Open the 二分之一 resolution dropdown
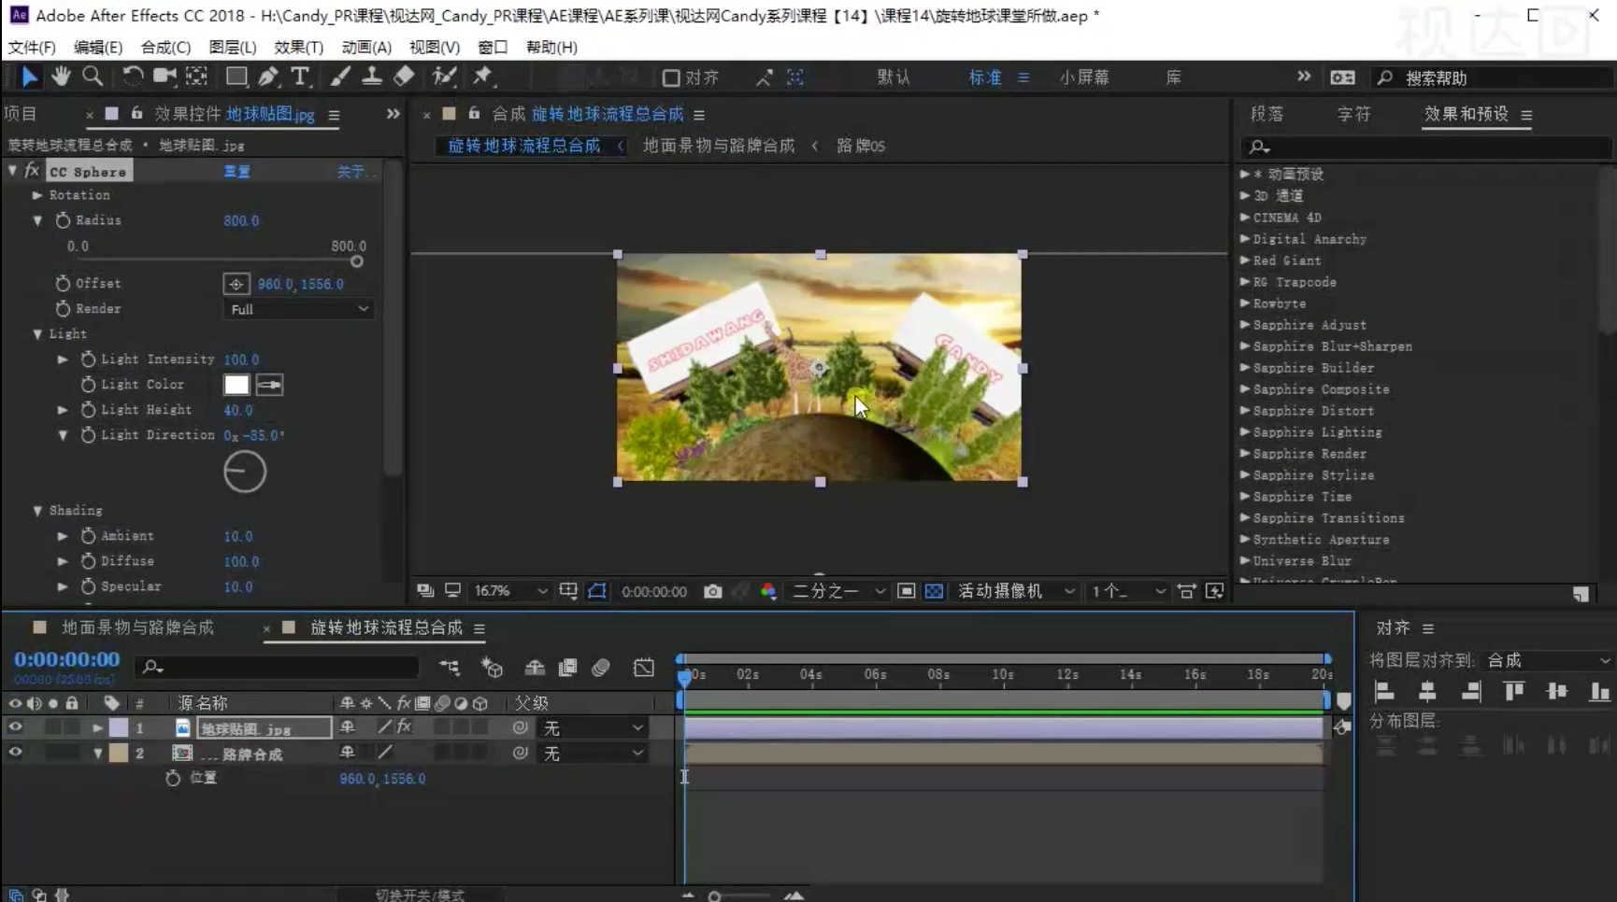The height and width of the screenshot is (902, 1617). (838, 591)
